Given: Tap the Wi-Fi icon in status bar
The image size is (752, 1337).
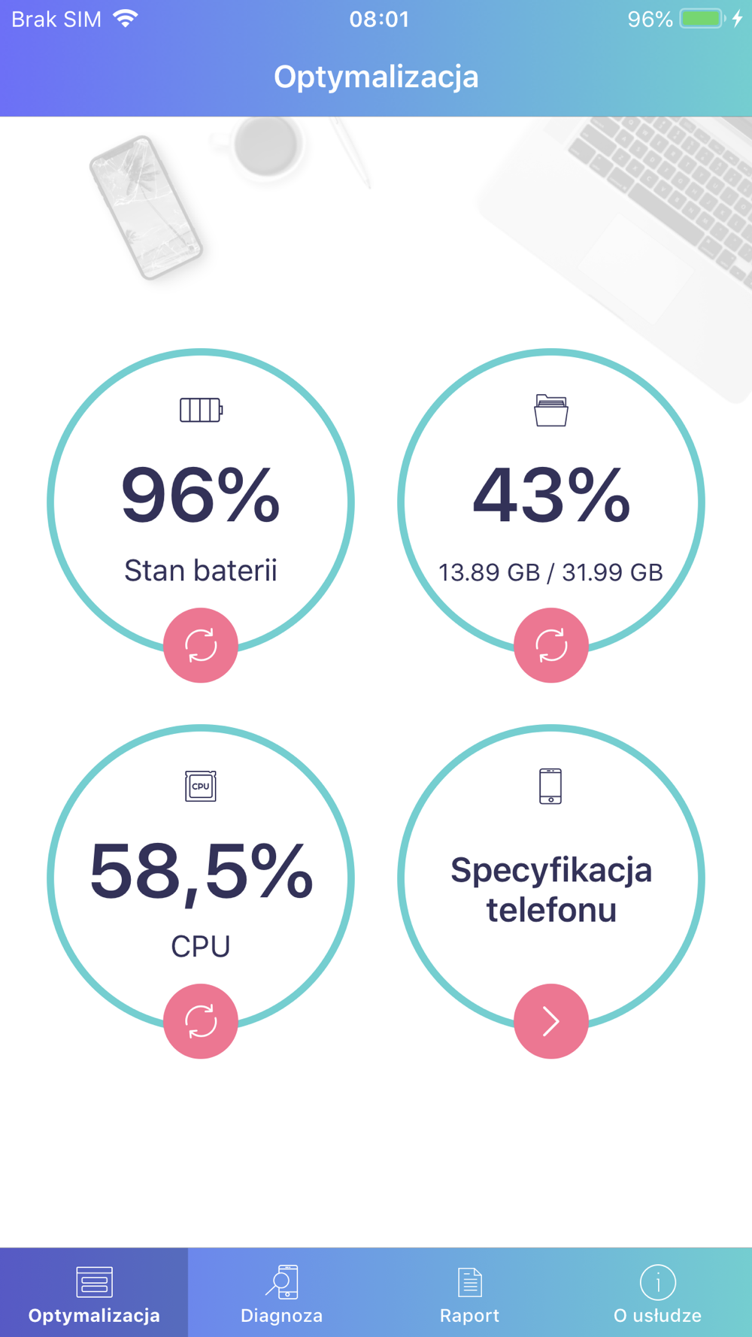Looking at the screenshot, I should pos(126,19).
